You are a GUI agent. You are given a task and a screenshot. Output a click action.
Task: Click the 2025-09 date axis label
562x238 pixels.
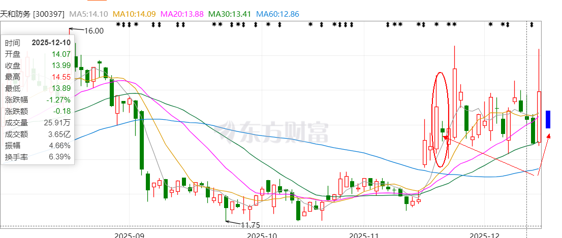129,235
